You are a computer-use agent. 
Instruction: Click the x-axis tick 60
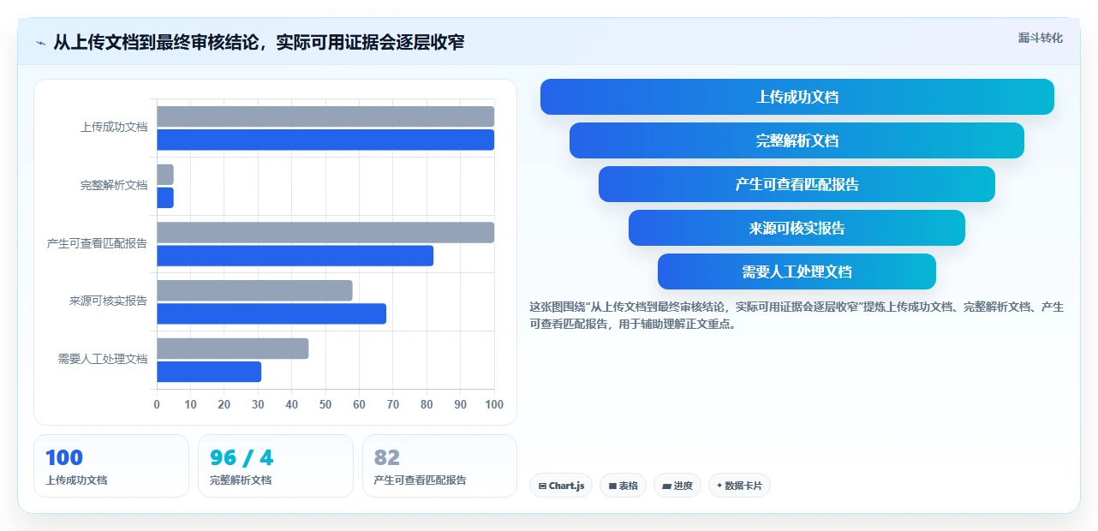359,404
